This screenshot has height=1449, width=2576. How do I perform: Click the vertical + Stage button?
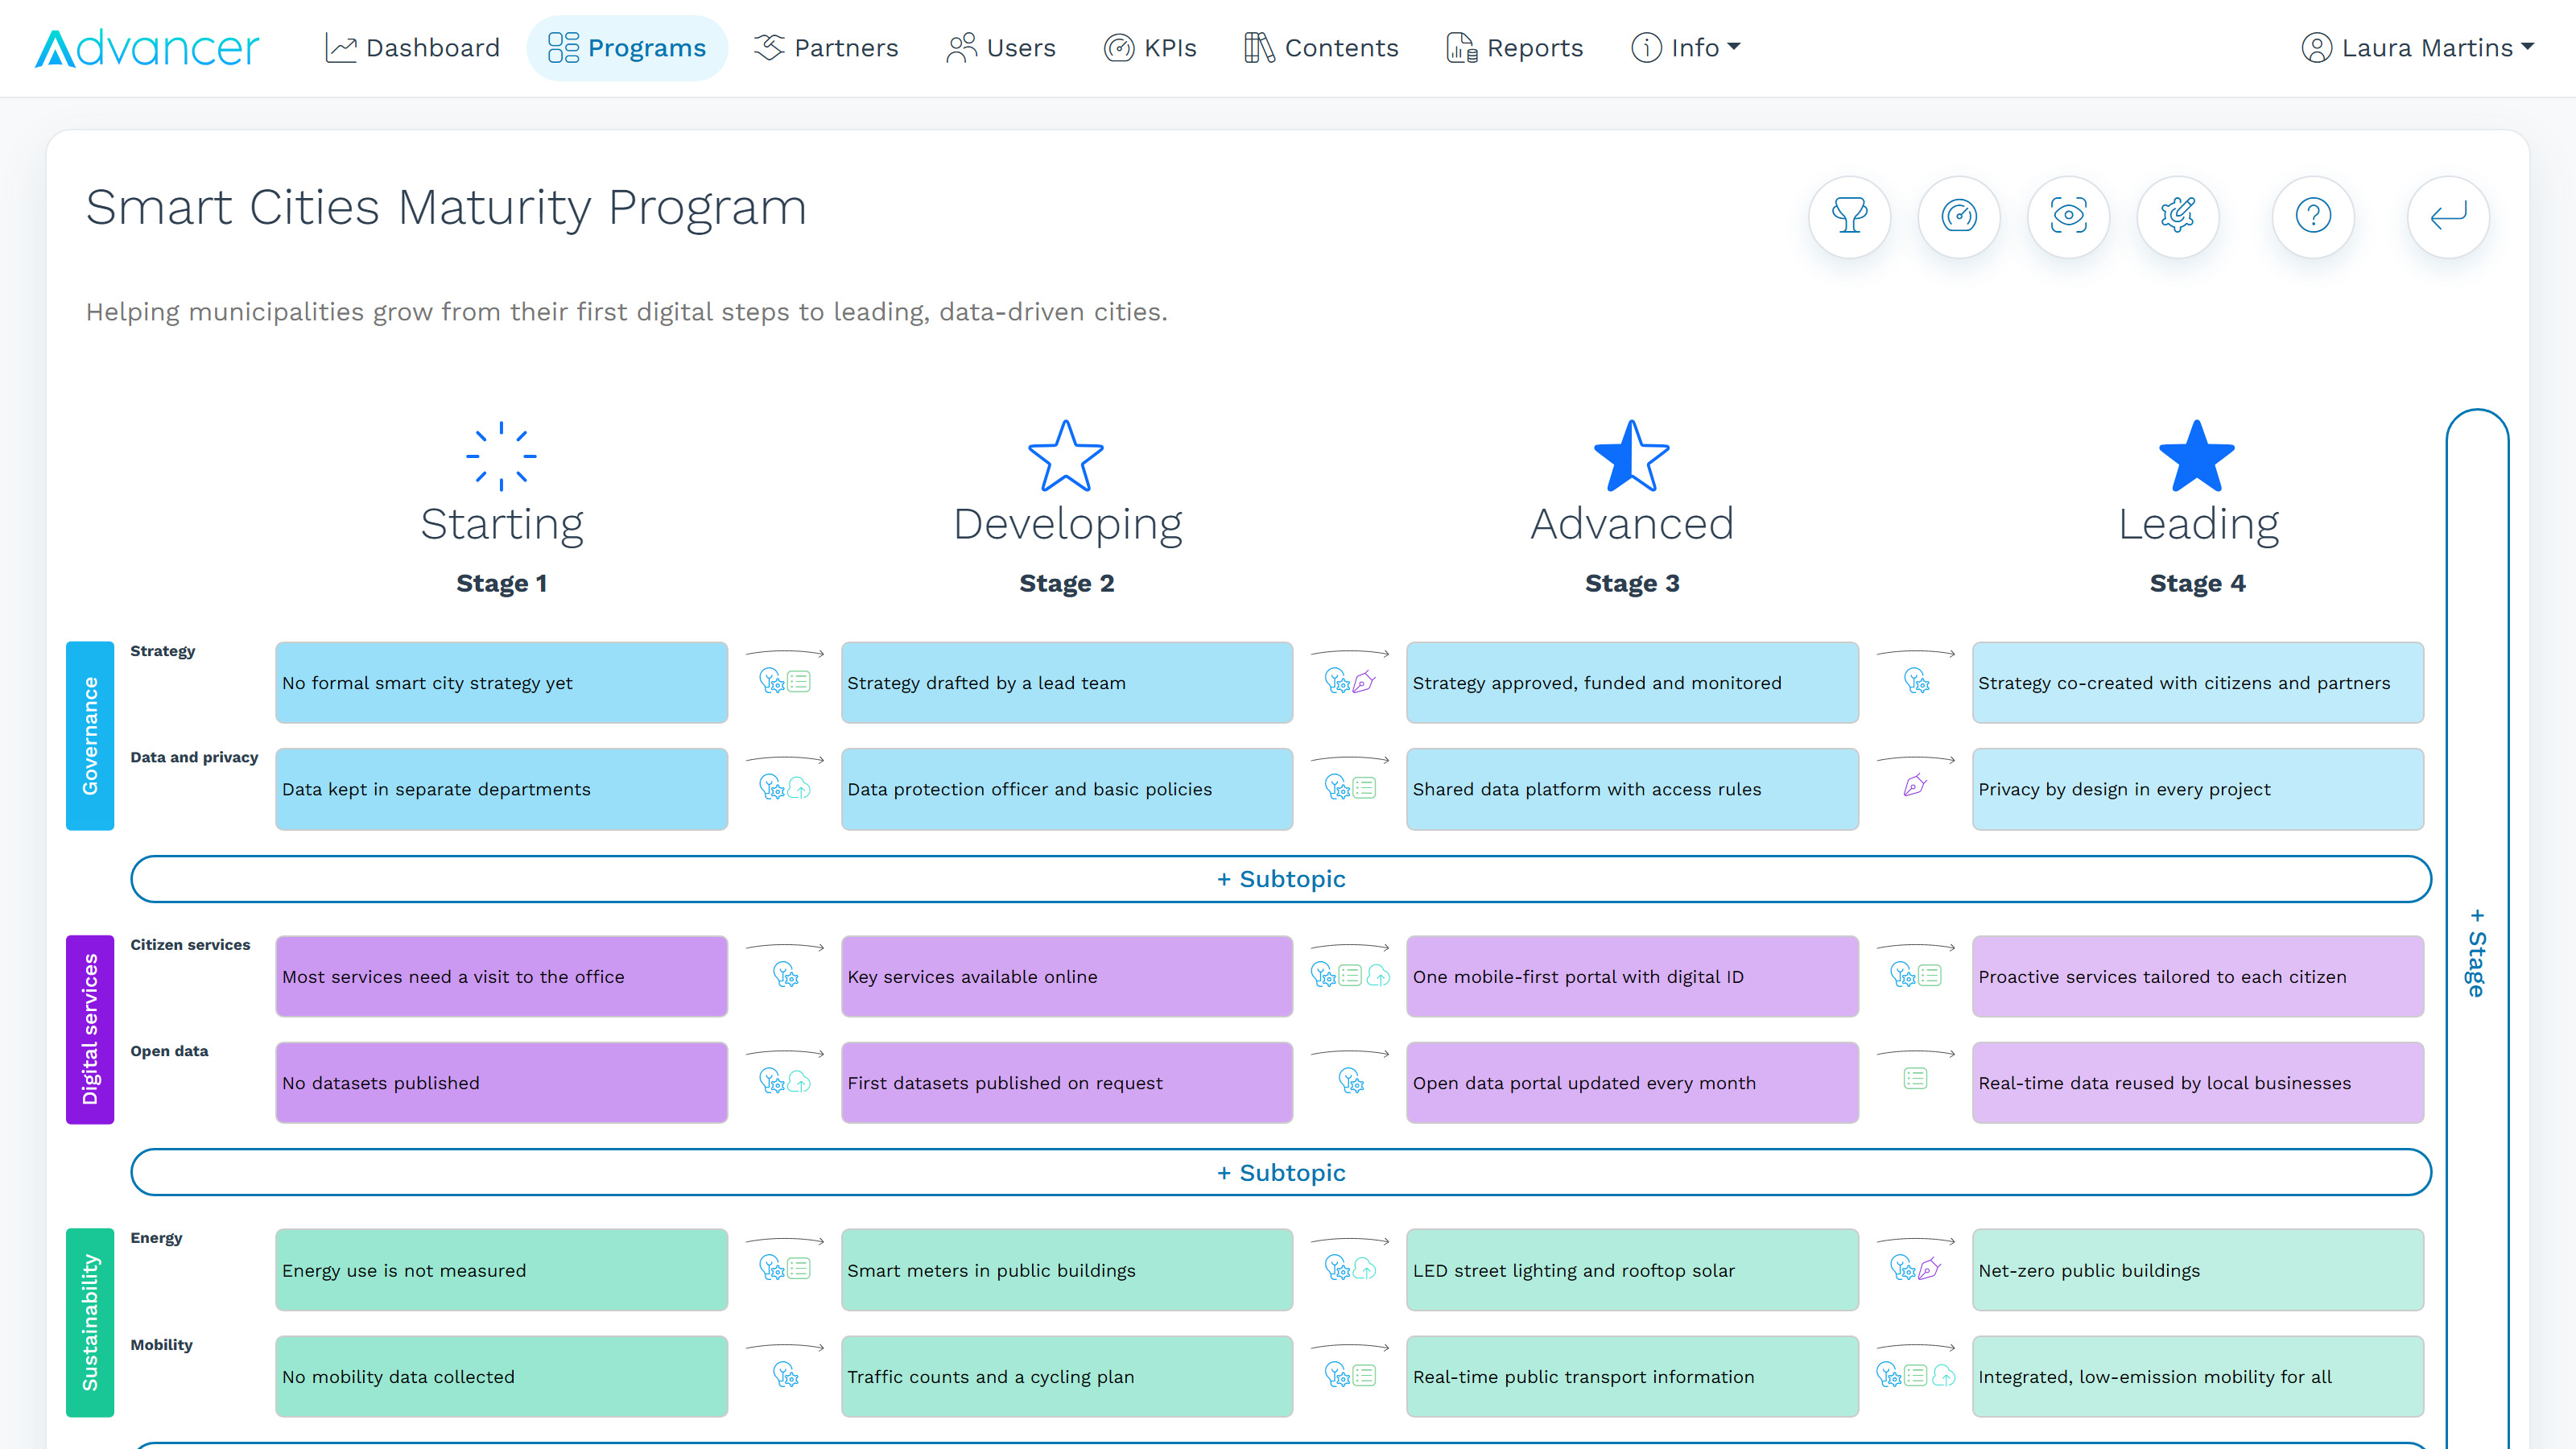tap(2477, 952)
